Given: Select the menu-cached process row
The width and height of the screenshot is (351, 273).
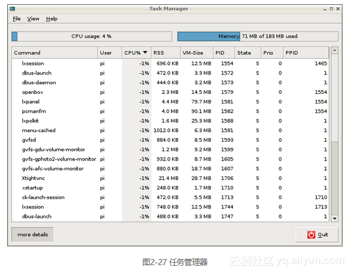Looking at the screenshot, I should tap(170, 130).
